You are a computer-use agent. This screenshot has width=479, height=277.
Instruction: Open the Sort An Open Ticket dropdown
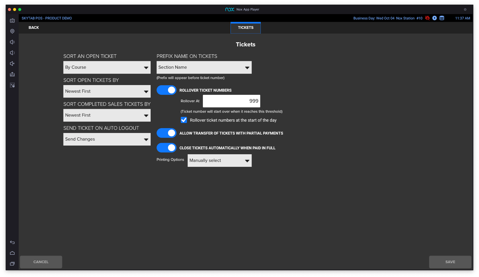(107, 67)
